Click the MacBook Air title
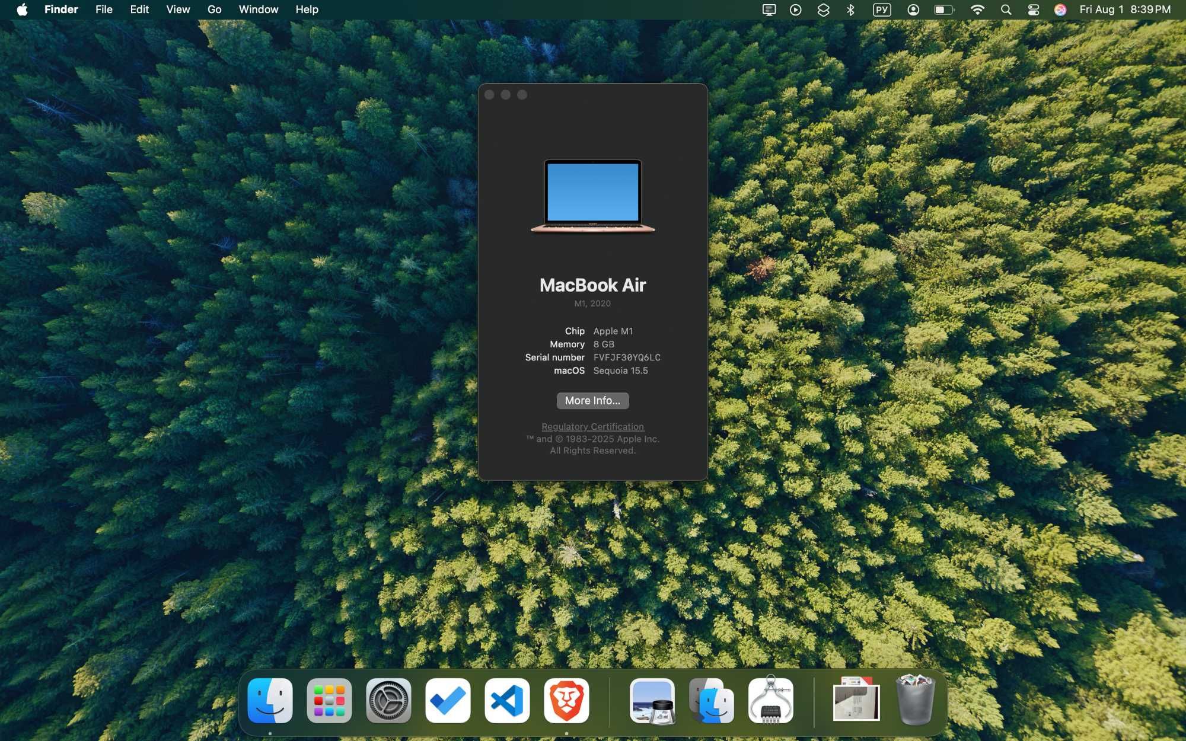This screenshot has height=741, width=1186. [592, 285]
